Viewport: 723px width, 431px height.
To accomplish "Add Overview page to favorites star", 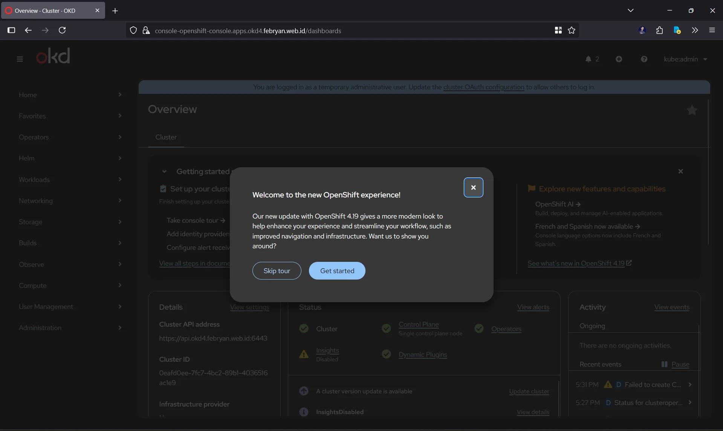I will pos(692,110).
